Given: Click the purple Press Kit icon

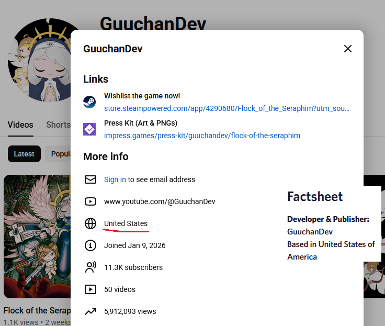Looking at the screenshot, I should 89,129.
